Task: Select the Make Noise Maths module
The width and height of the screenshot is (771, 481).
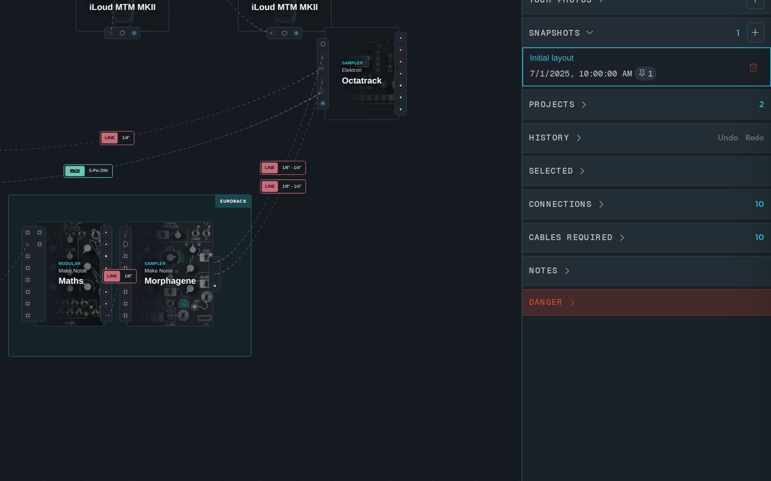Action: tap(70, 274)
